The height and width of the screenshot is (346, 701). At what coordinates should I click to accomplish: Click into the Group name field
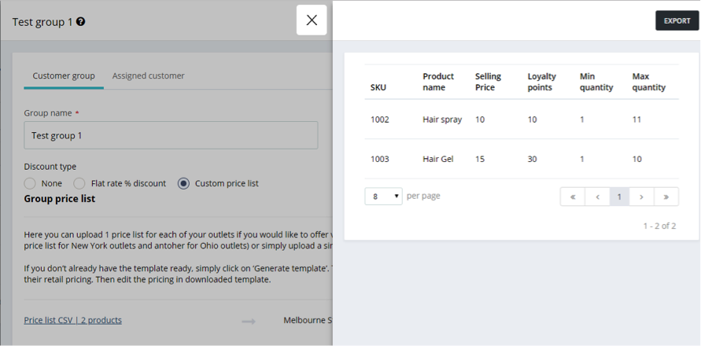pos(171,135)
